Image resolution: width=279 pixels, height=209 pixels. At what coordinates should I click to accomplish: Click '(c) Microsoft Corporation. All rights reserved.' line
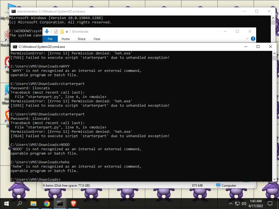point(60,22)
